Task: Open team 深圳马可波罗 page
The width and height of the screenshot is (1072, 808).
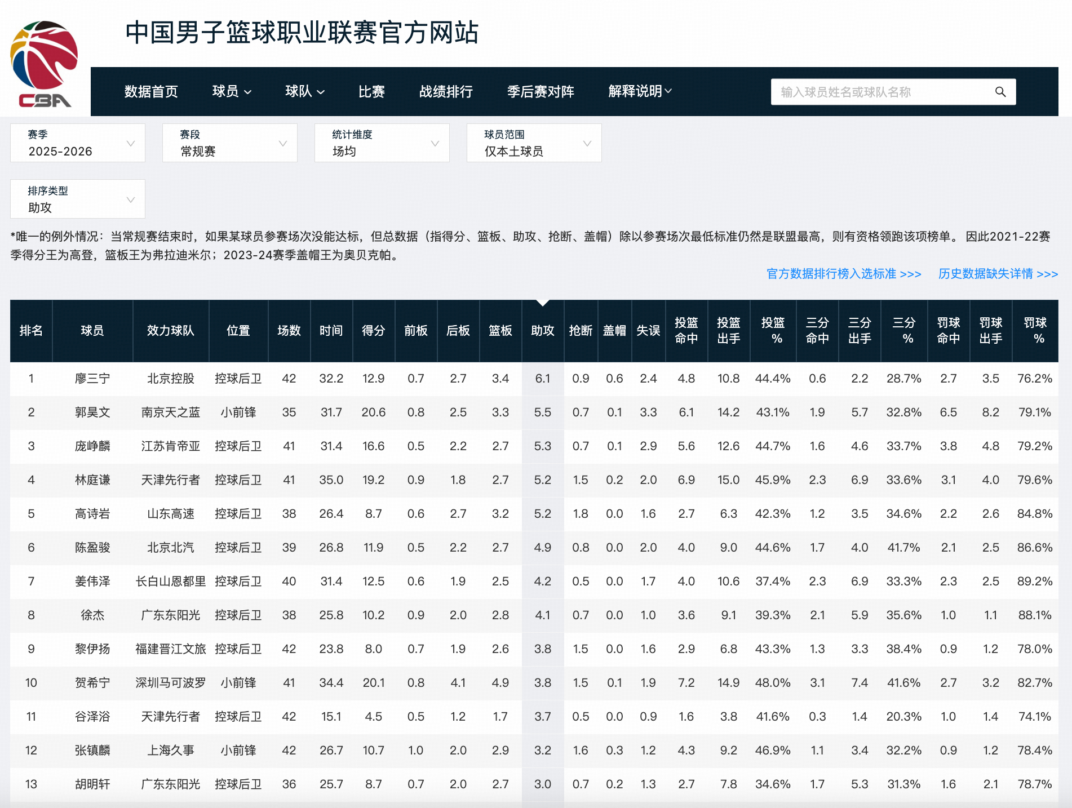Action: (171, 683)
